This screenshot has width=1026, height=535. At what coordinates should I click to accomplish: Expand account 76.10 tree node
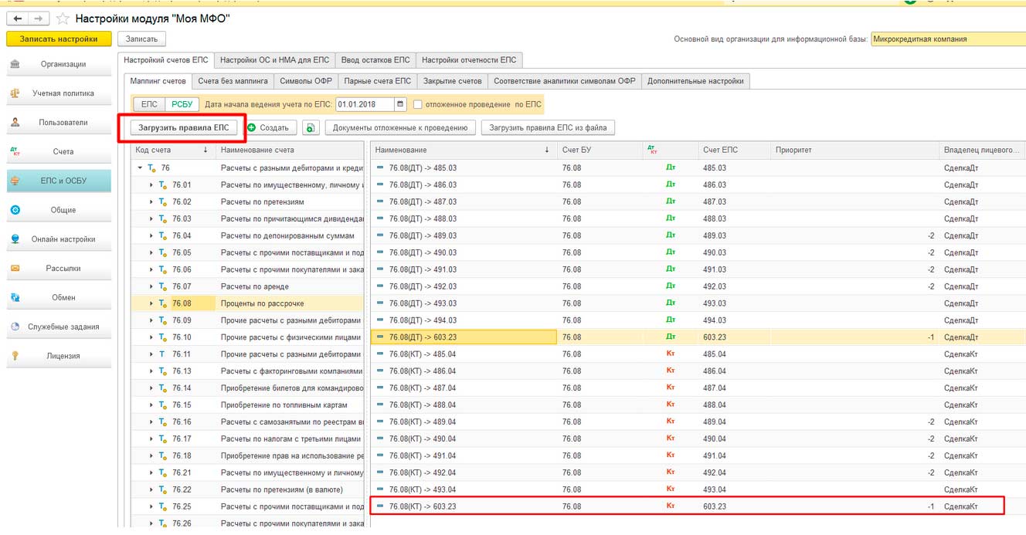(x=151, y=337)
